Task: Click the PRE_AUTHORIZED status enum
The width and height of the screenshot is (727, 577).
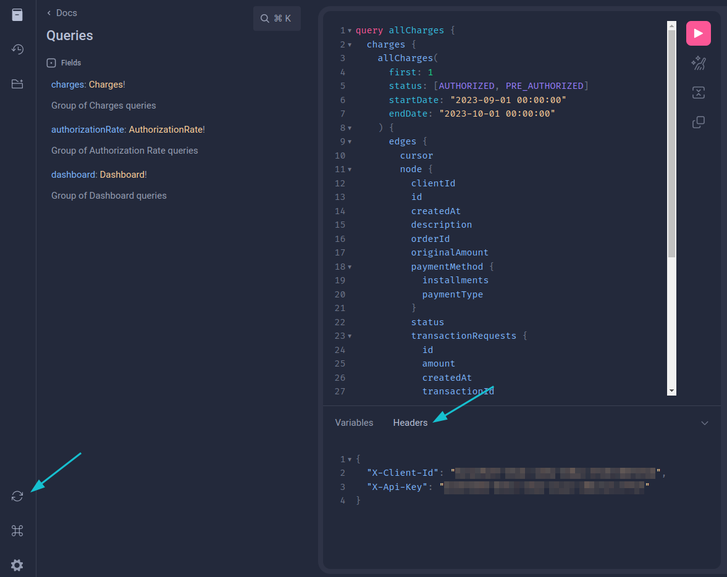Action: coord(544,86)
